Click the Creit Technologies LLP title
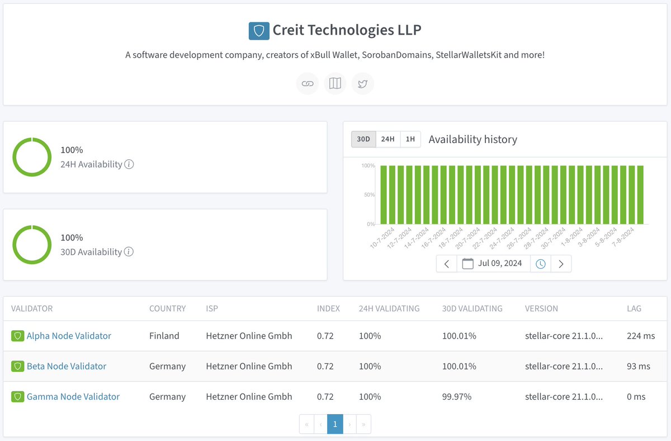 pyautogui.click(x=347, y=30)
